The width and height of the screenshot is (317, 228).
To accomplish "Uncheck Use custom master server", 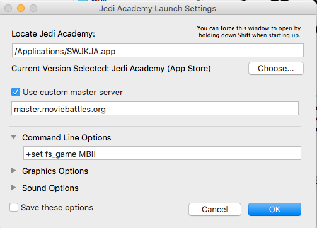I will pos(16,92).
